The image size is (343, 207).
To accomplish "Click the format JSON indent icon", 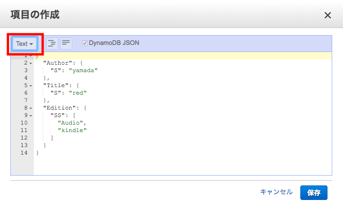I will click(x=52, y=43).
